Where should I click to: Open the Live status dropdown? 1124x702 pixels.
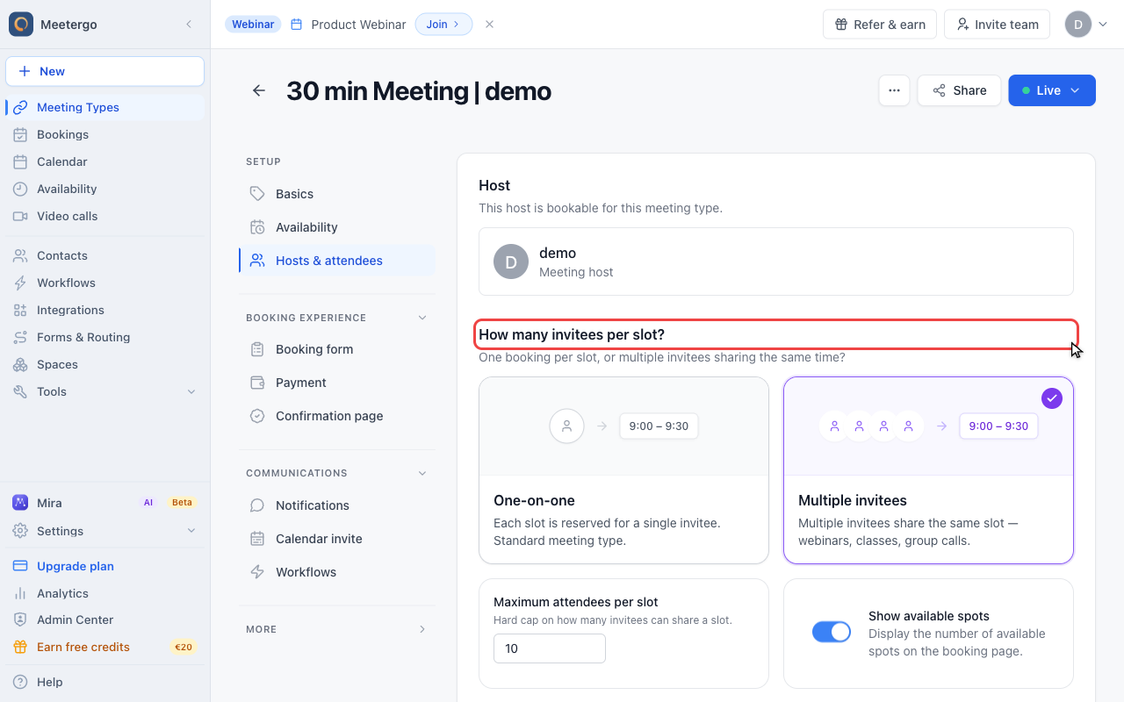point(1052,90)
